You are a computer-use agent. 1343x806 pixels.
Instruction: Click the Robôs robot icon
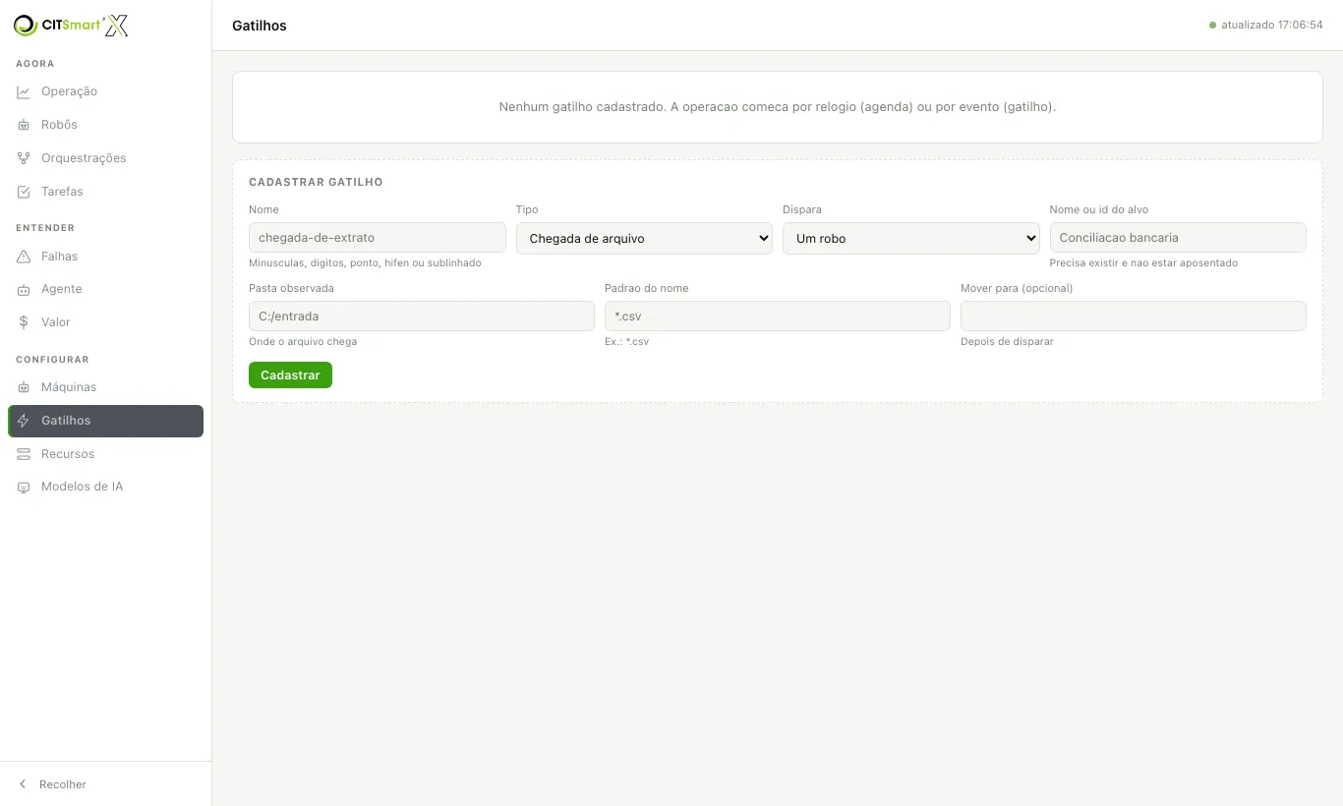tap(24, 125)
